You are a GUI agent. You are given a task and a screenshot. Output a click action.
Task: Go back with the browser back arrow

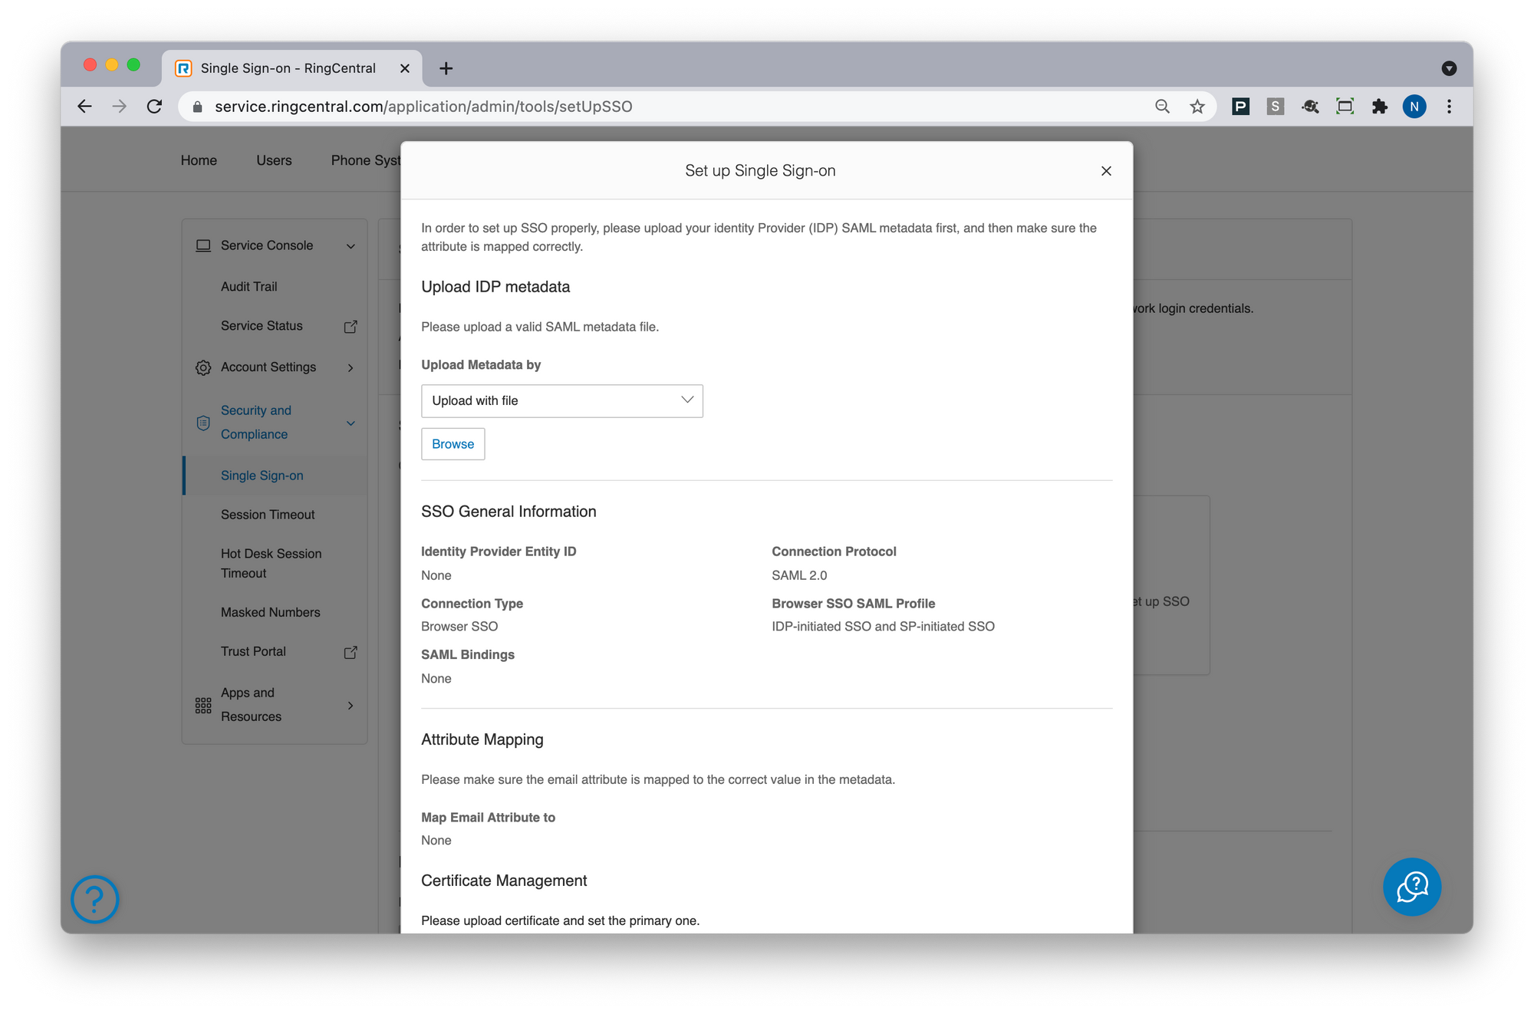pos(85,107)
